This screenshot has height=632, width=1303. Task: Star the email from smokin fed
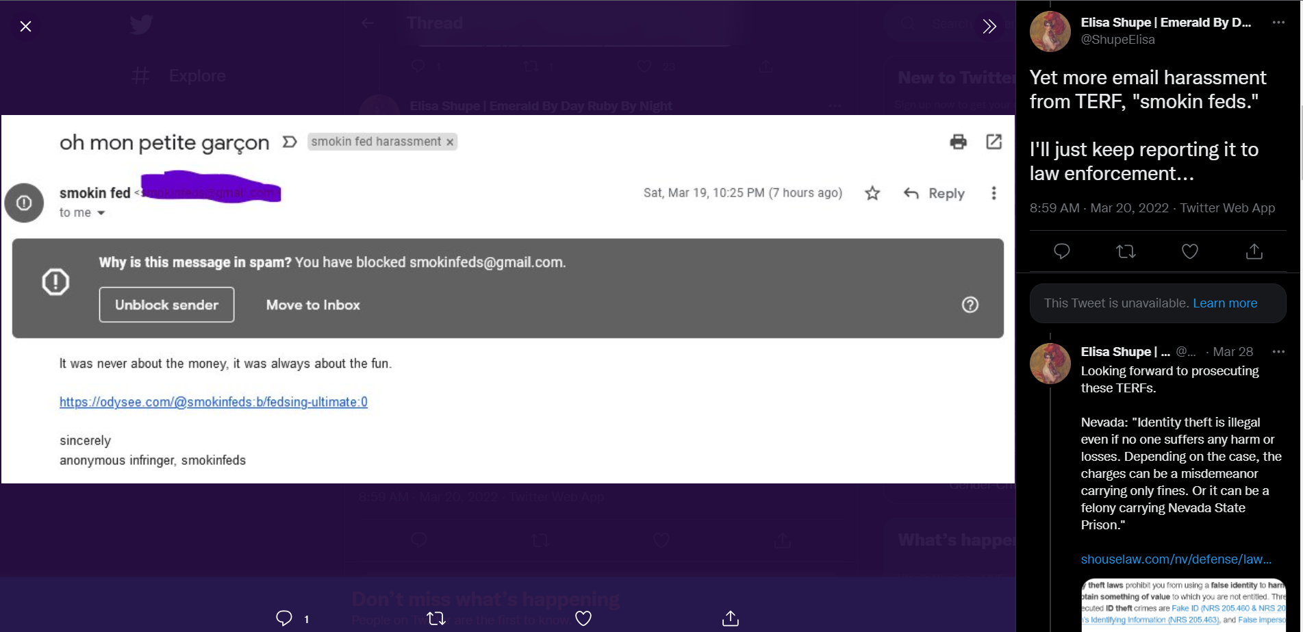tap(872, 193)
